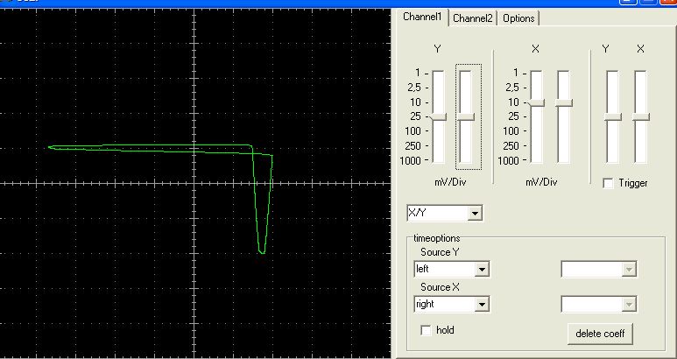Click second Y mV/Div slider handle
The image size is (677, 359).
pos(465,117)
